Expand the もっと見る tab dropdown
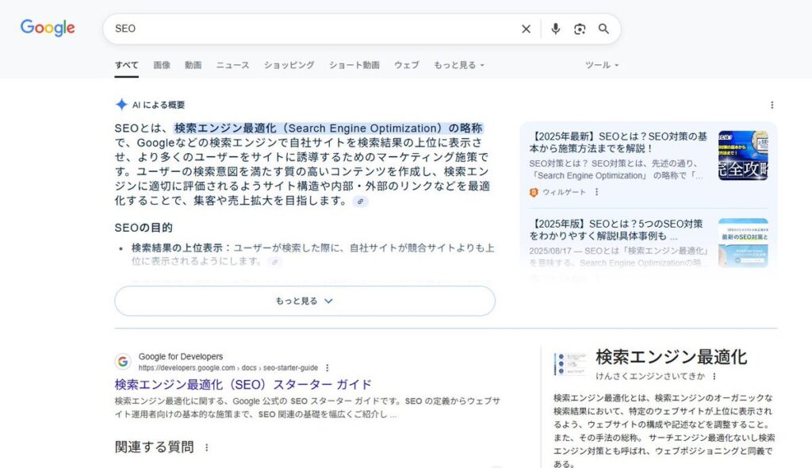The image size is (812, 468). pyautogui.click(x=458, y=65)
